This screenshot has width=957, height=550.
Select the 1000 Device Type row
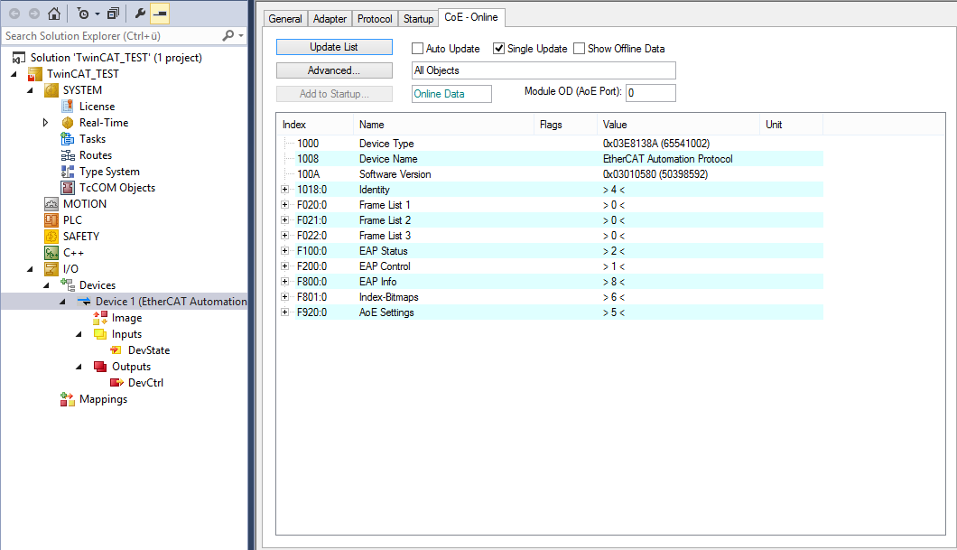tap(559, 144)
